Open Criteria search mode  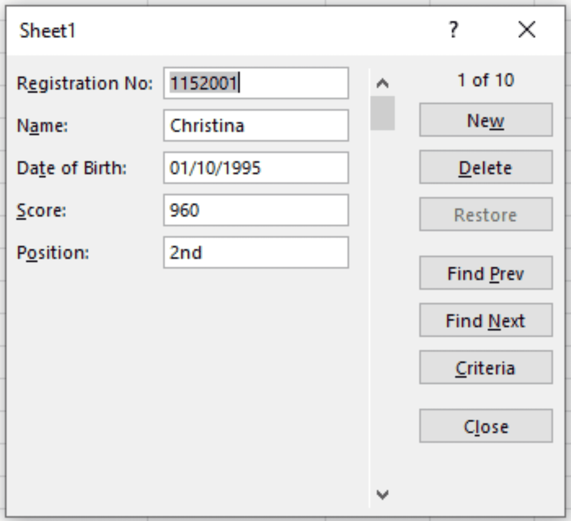(x=485, y=367)
